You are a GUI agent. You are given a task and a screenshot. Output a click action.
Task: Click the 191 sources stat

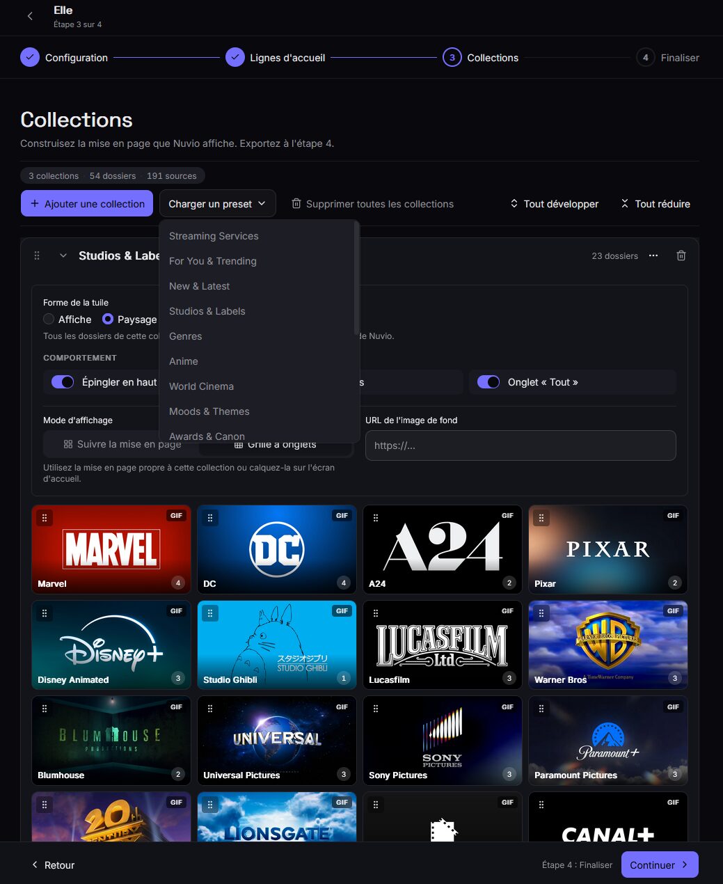click(x=171, y=175)
